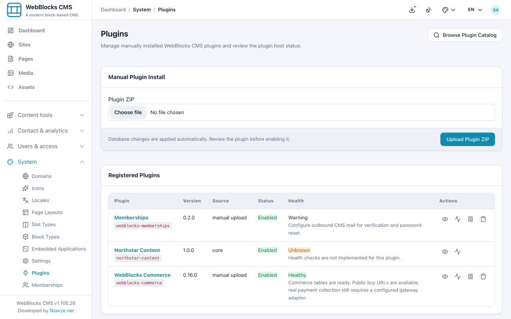Delete the Memberships plugin
511x319 pixels.
(483, 219)
